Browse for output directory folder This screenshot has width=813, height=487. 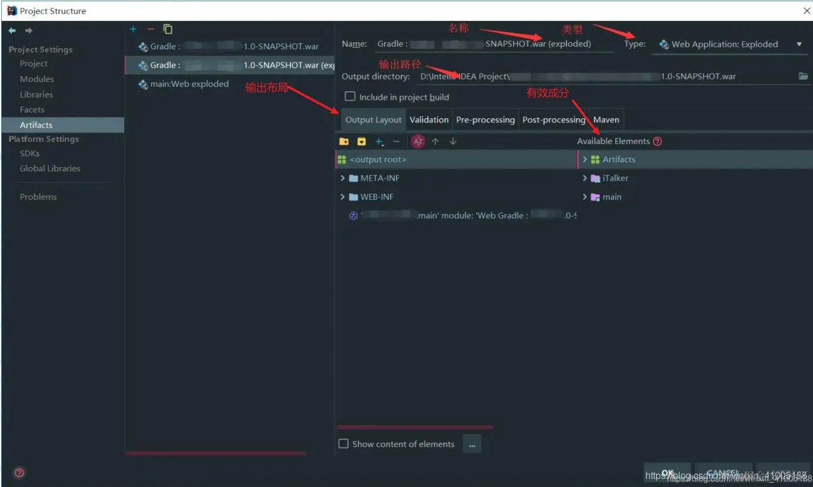coord(803,76)
